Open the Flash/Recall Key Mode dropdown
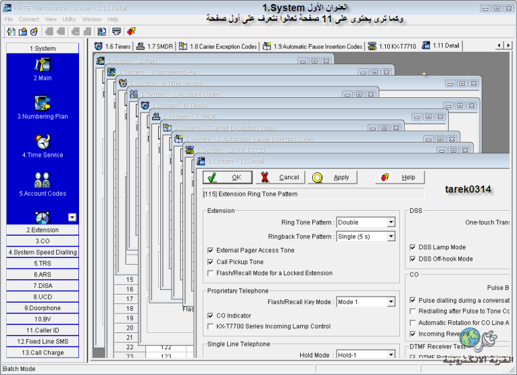Image resolution: width=517 pixels, height=375 pixels. pos(391,302)
